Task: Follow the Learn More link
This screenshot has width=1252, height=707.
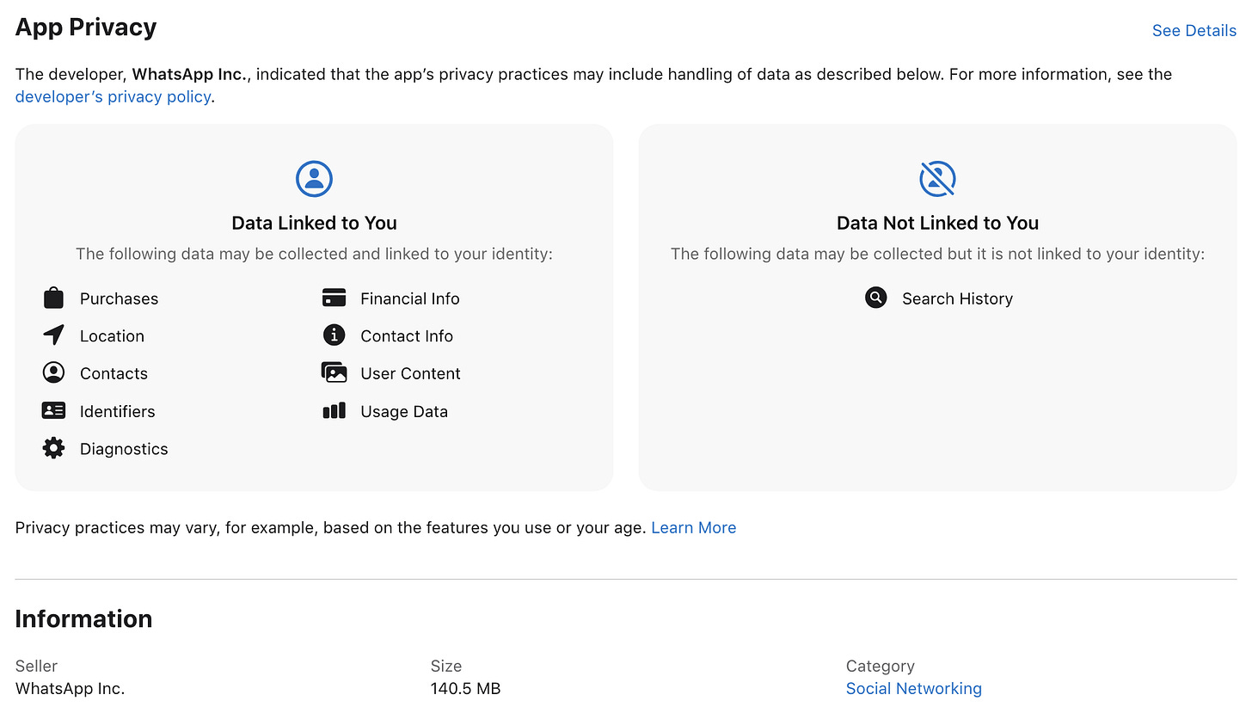Action: click(693, 527)
